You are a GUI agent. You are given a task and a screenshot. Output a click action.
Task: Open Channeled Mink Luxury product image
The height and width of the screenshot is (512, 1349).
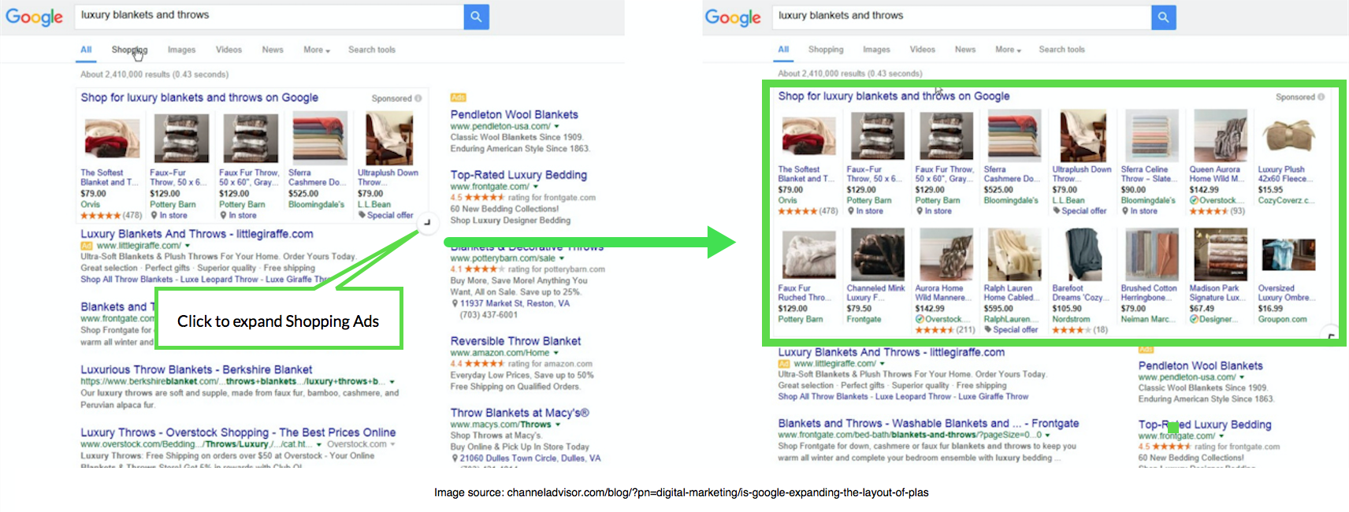coord(876,254)
